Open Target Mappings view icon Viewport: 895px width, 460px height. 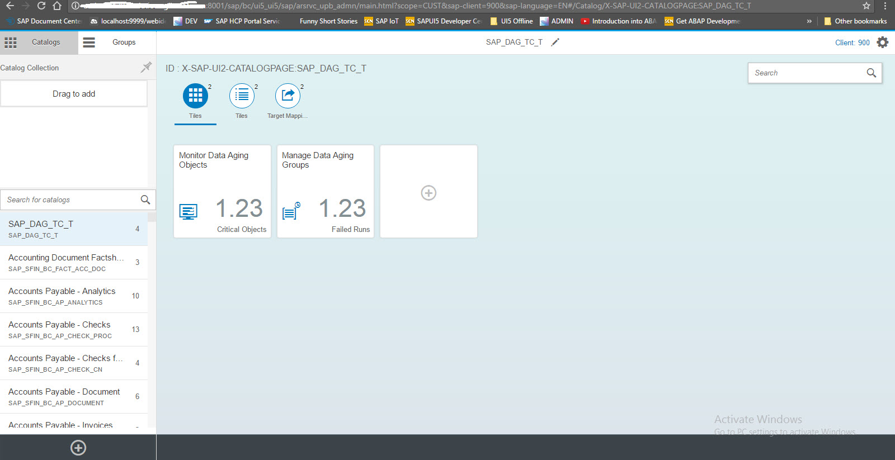(x=288, y=96)
